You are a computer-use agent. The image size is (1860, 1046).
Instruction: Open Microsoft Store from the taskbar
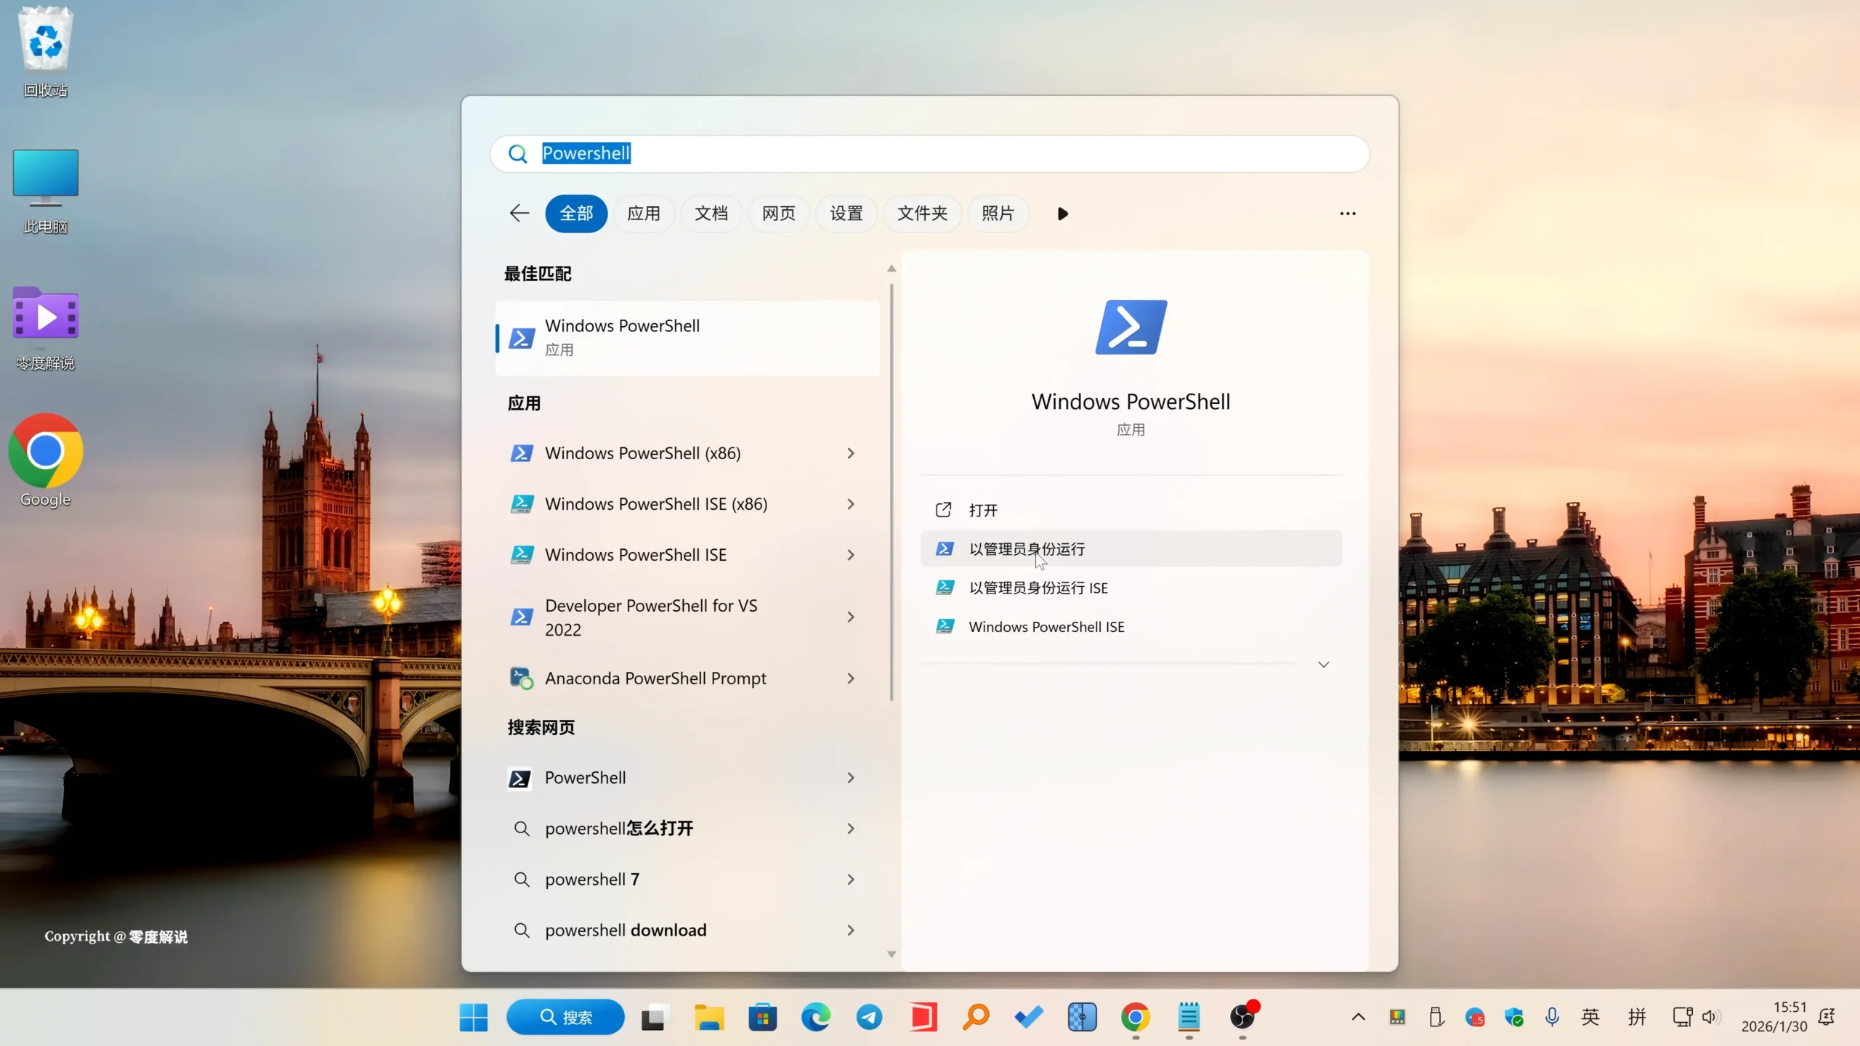click(762, 1017)
